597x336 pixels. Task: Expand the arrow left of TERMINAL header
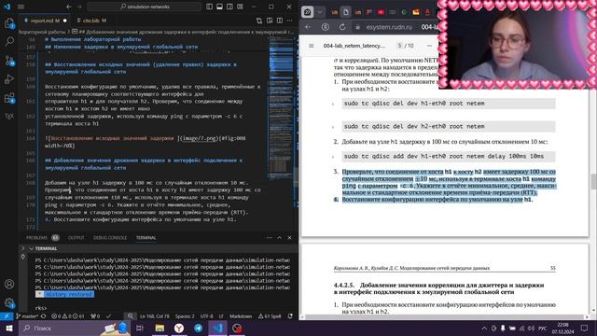coord(22,248)
